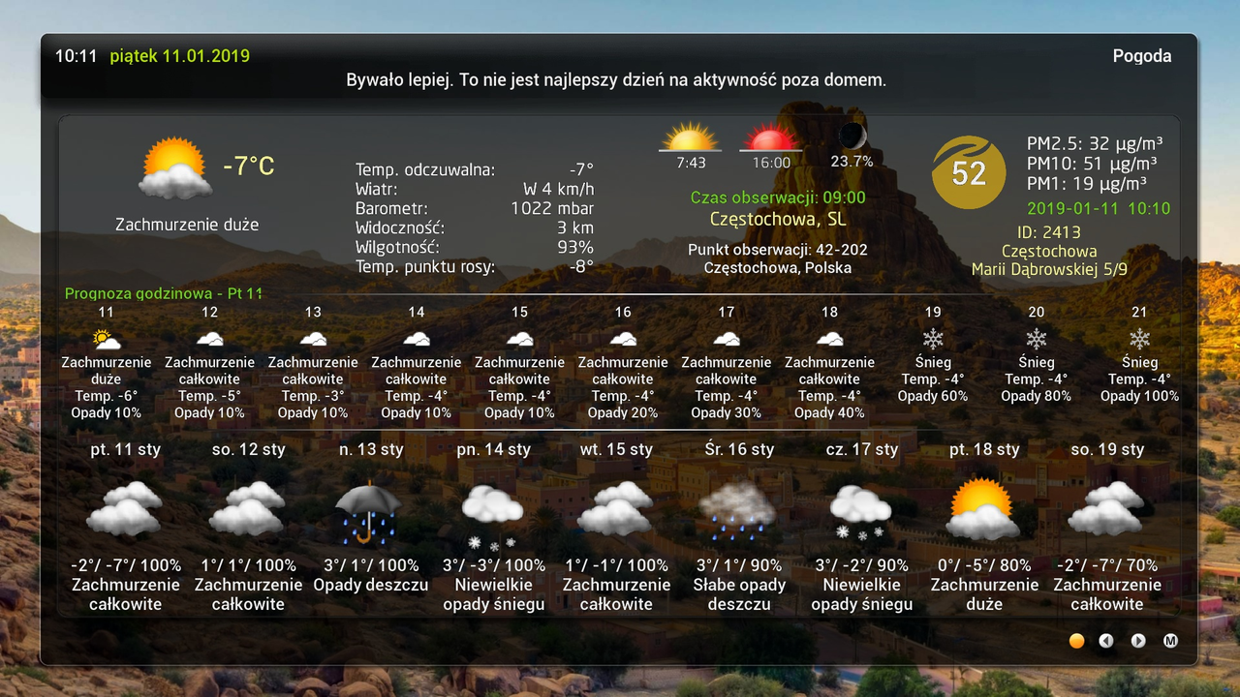
Task: Click the air quality index 52 badge
Action: pyautogui.click(x=968, y=172)
